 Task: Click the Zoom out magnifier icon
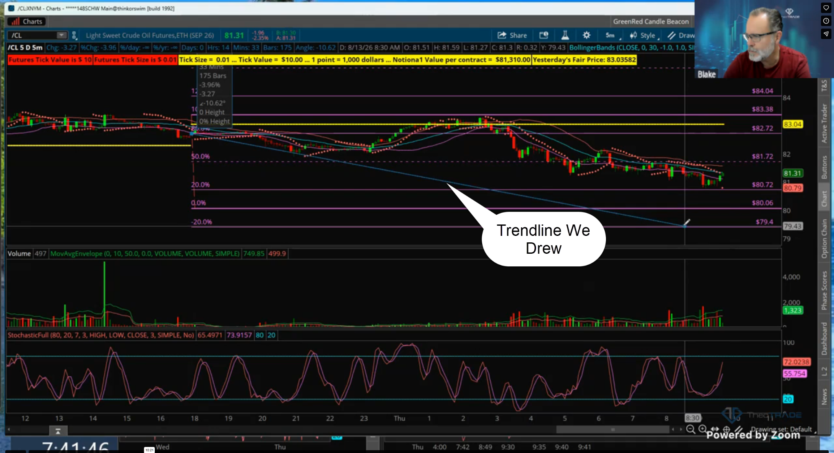coord(691,429)
